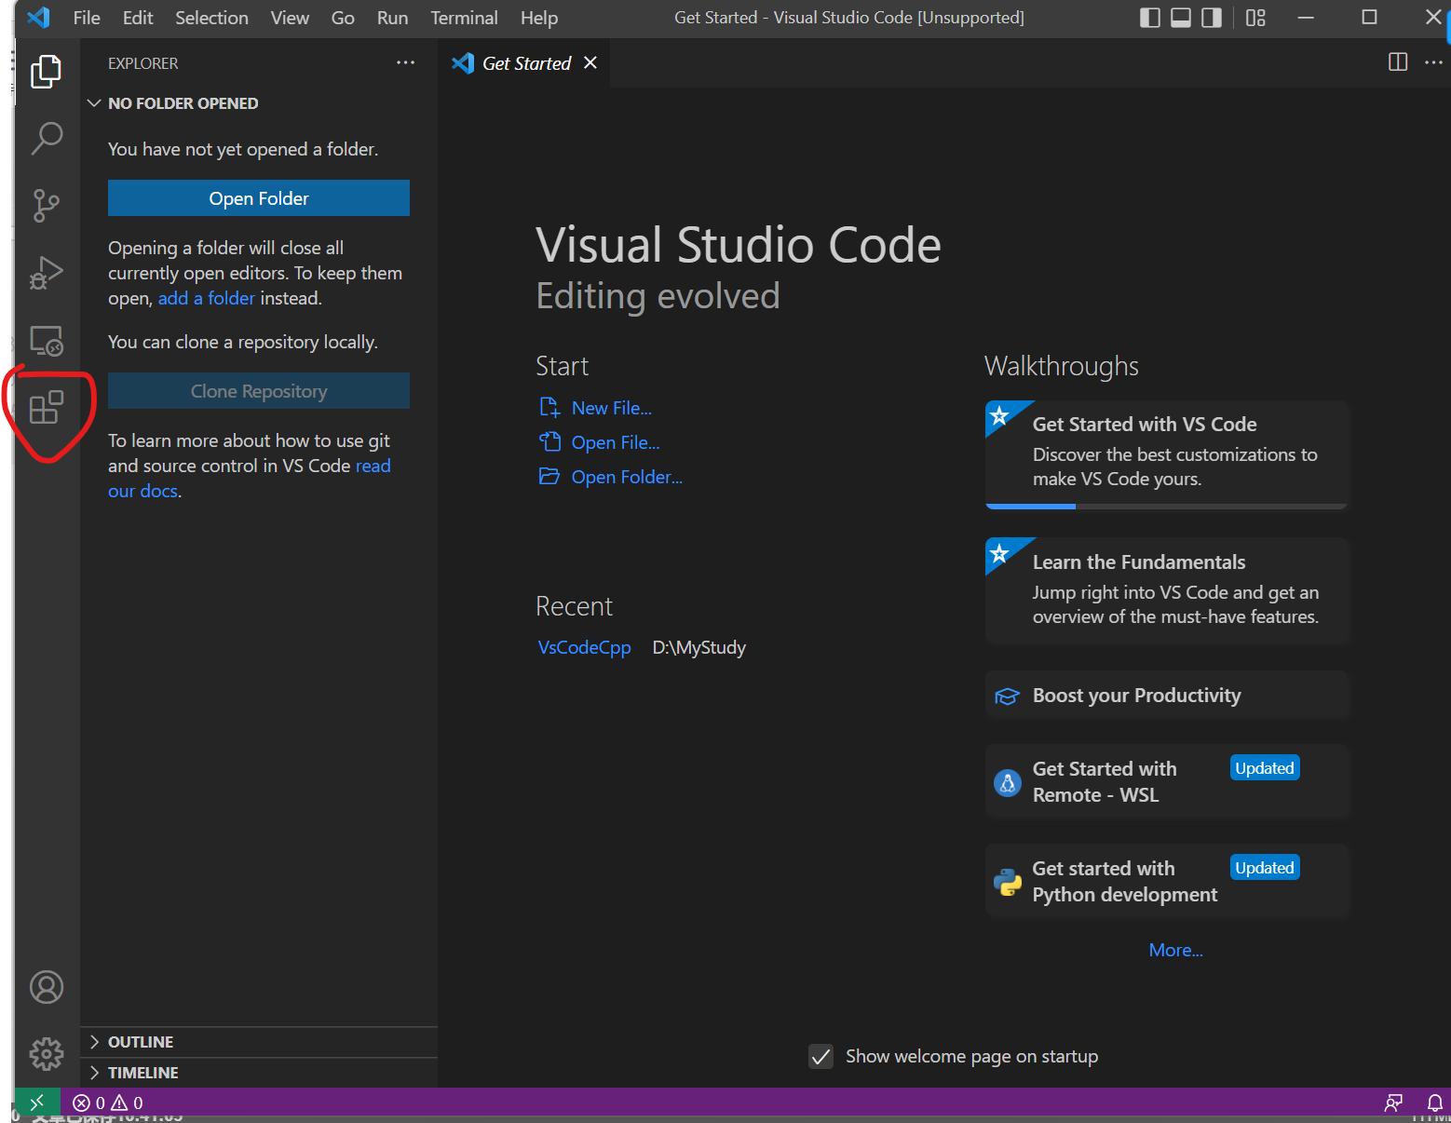
Task: Open the Selection menu
Action: click(211, 18)
